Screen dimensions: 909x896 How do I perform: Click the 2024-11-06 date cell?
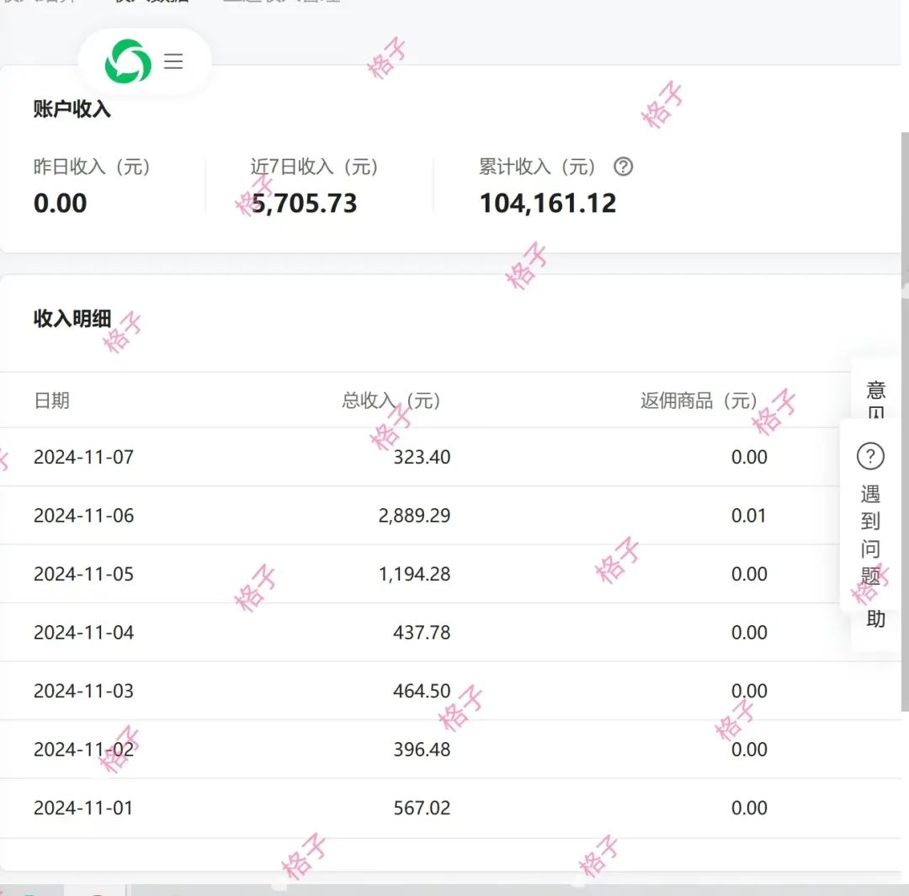(83, 516)
